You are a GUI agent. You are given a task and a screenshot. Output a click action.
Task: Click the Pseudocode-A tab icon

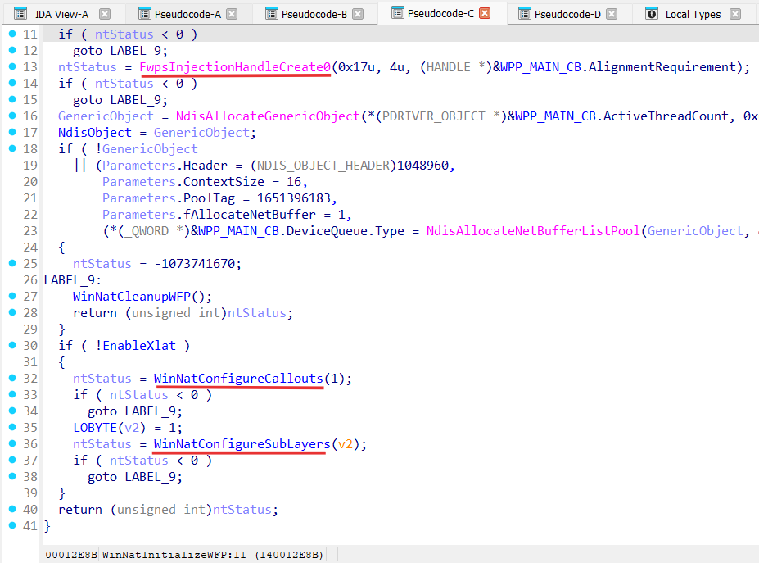(145, 14)
